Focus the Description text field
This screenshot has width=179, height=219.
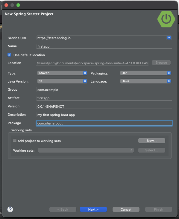click(104, 115)
